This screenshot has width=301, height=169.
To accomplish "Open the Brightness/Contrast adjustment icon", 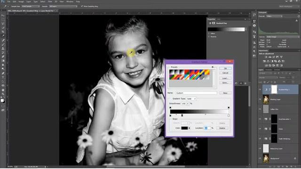I will (266, 57).
